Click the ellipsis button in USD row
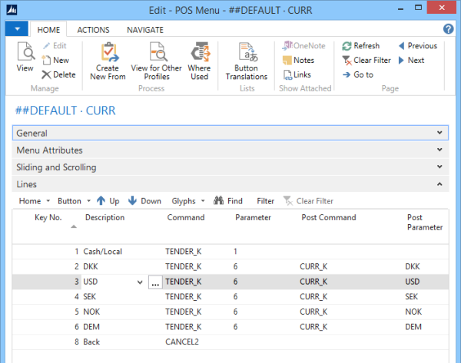This screenshot has height=363, width=461. coord(154,282)
